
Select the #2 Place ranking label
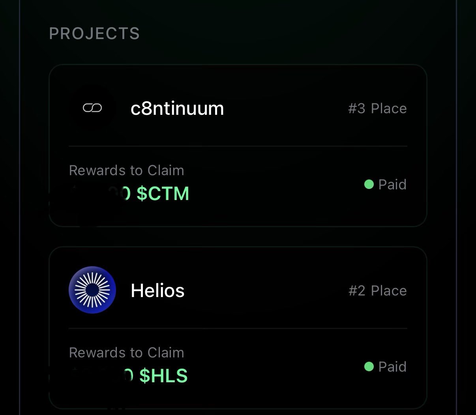pos(377,291)
